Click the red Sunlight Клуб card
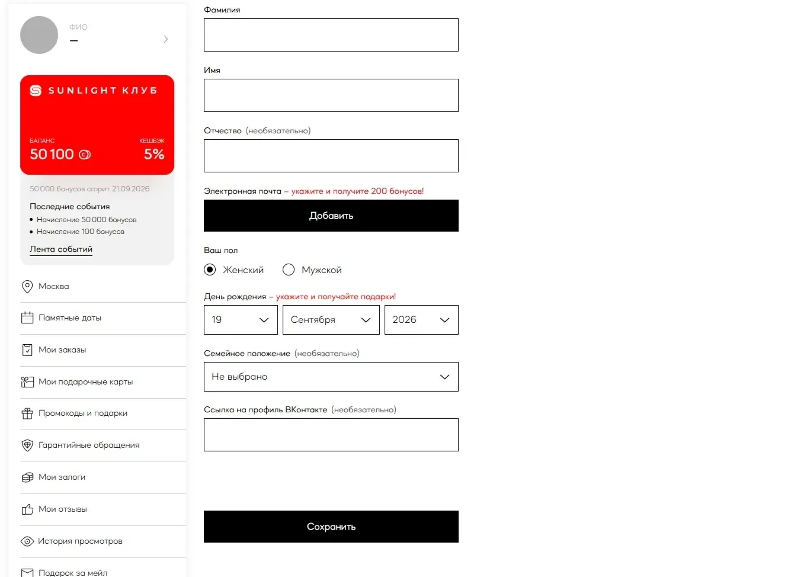791x577 pixels. [97, 125]
